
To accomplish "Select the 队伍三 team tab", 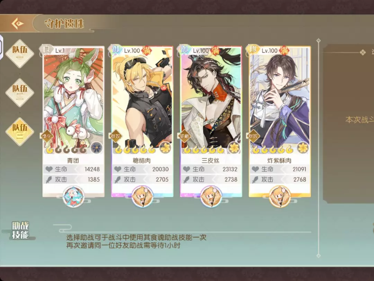I will click(20, 131).
